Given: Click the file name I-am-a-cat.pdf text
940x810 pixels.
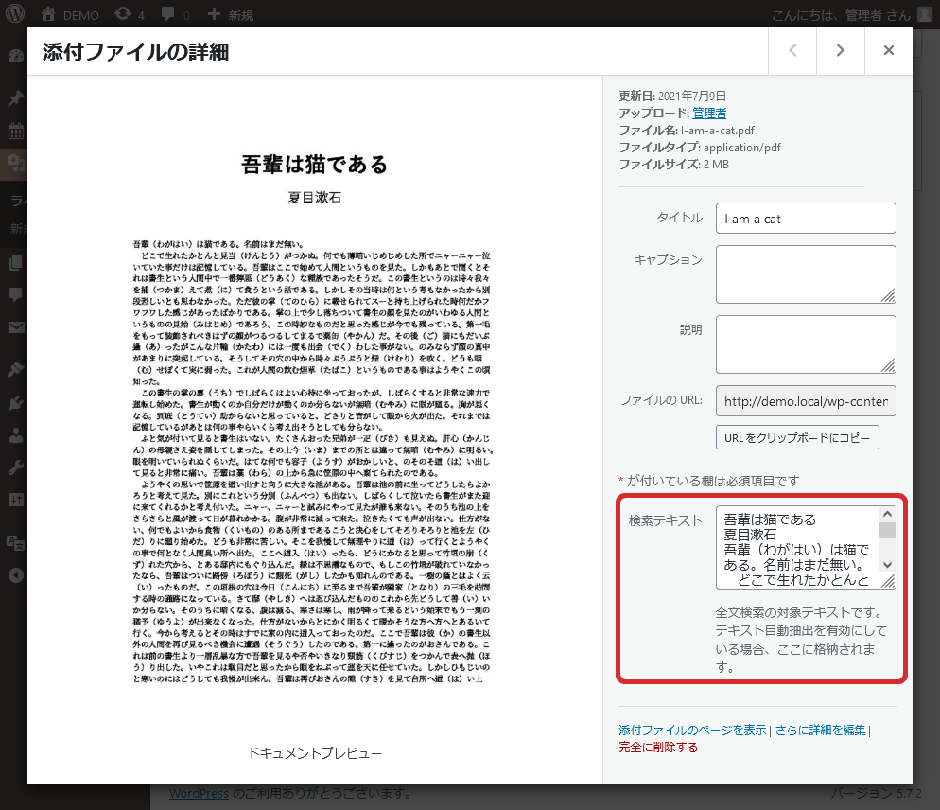Looking at the screenshot, I should 718,131.
